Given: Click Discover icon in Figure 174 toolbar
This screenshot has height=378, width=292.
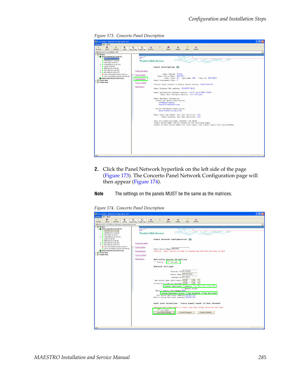Looking at the screenshot, I should click(x=98, y=220).
